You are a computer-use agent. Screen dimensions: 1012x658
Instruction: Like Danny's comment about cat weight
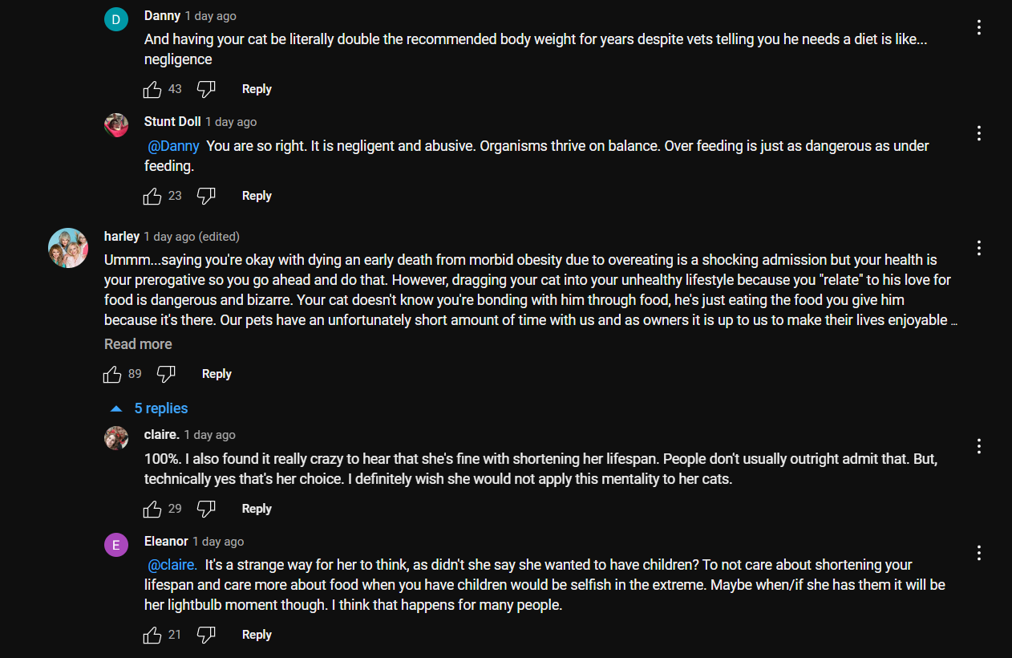click(152, 89)
